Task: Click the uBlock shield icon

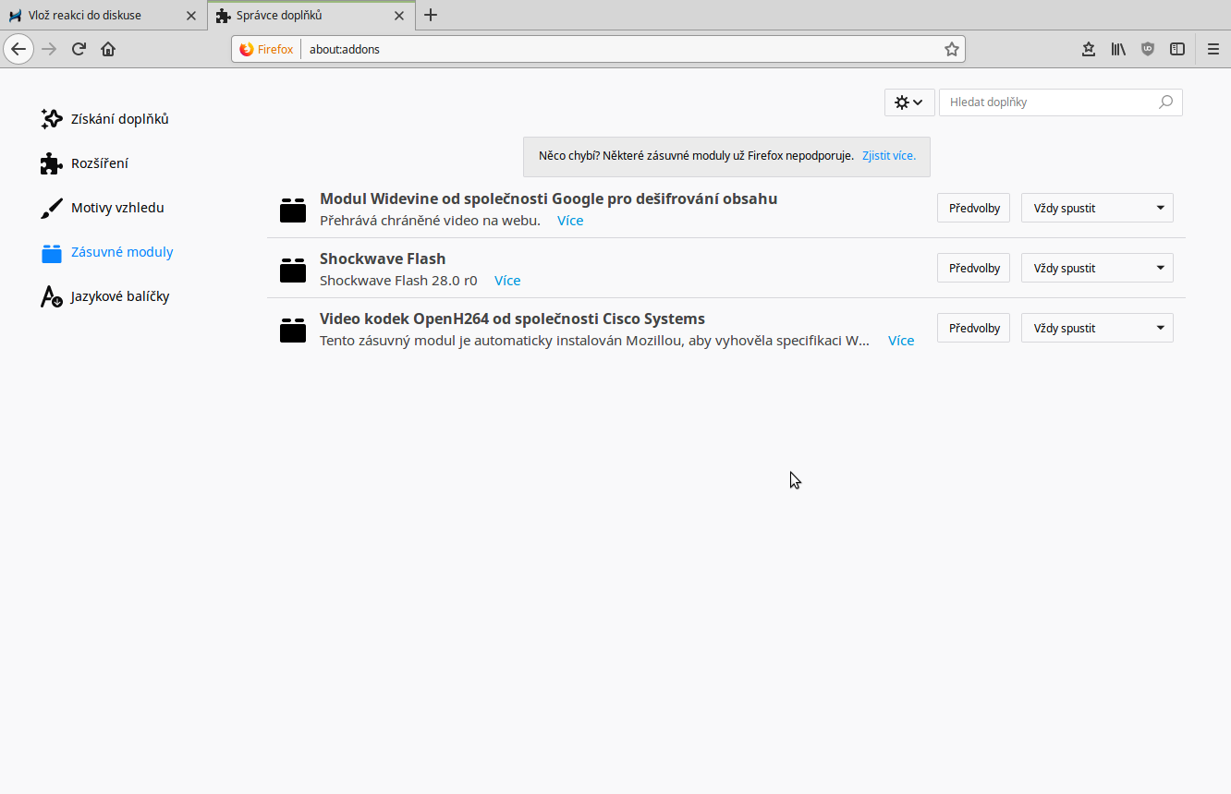Action: (1148, 49)
